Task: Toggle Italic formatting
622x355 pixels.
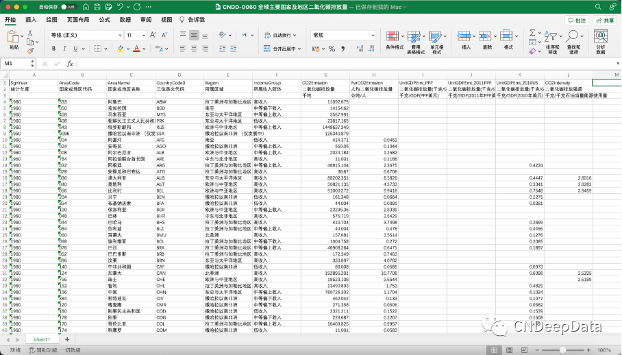Action: click(x=64, y=49)
